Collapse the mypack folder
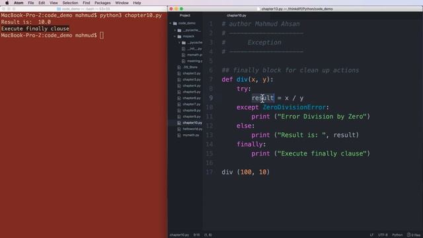The width and height of the screenshot is (423, 238). [175, 36]
